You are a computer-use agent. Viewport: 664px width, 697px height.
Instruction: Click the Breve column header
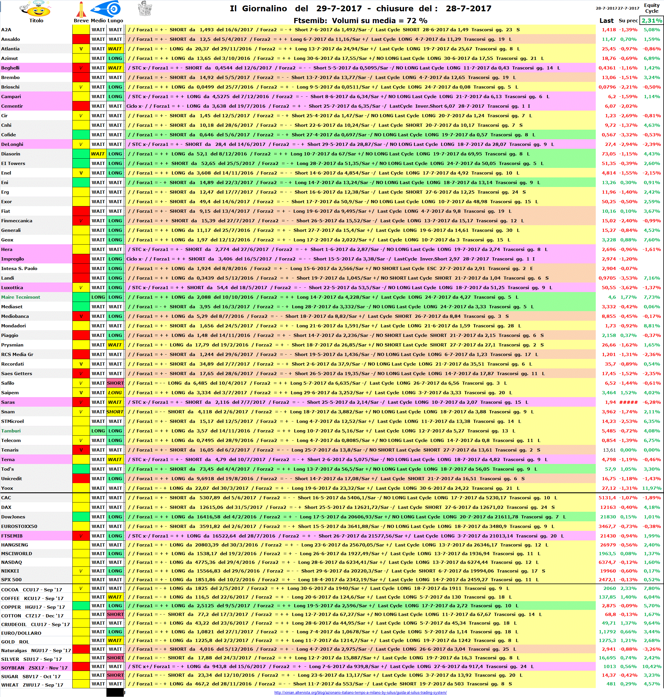point(81,21)
